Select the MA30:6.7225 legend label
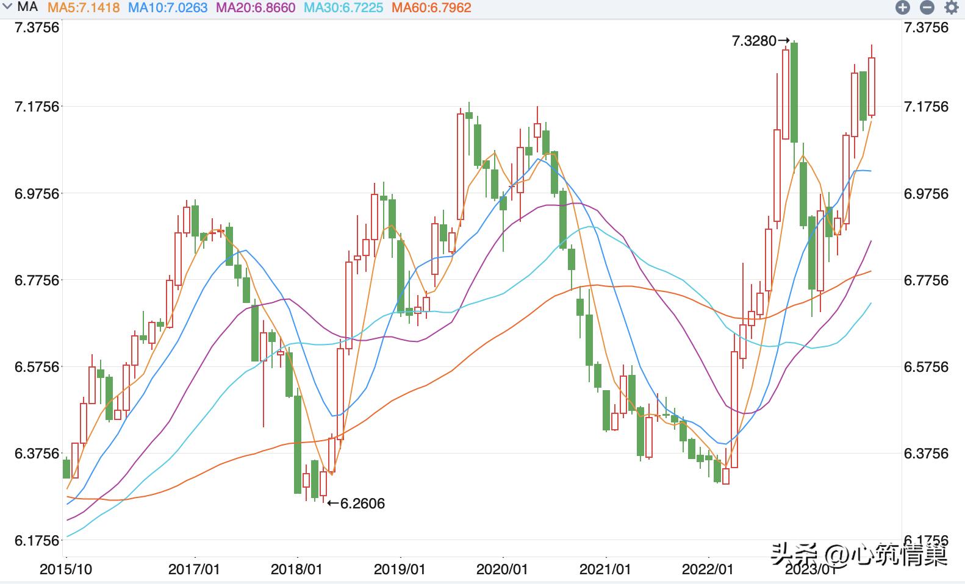This screenshot has height=584, width=965. (343, 8)
